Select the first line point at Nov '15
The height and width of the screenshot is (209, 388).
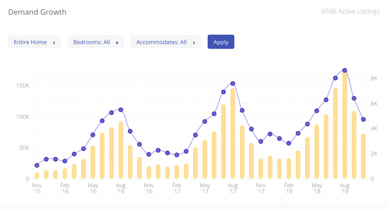(x=37, y=165)
